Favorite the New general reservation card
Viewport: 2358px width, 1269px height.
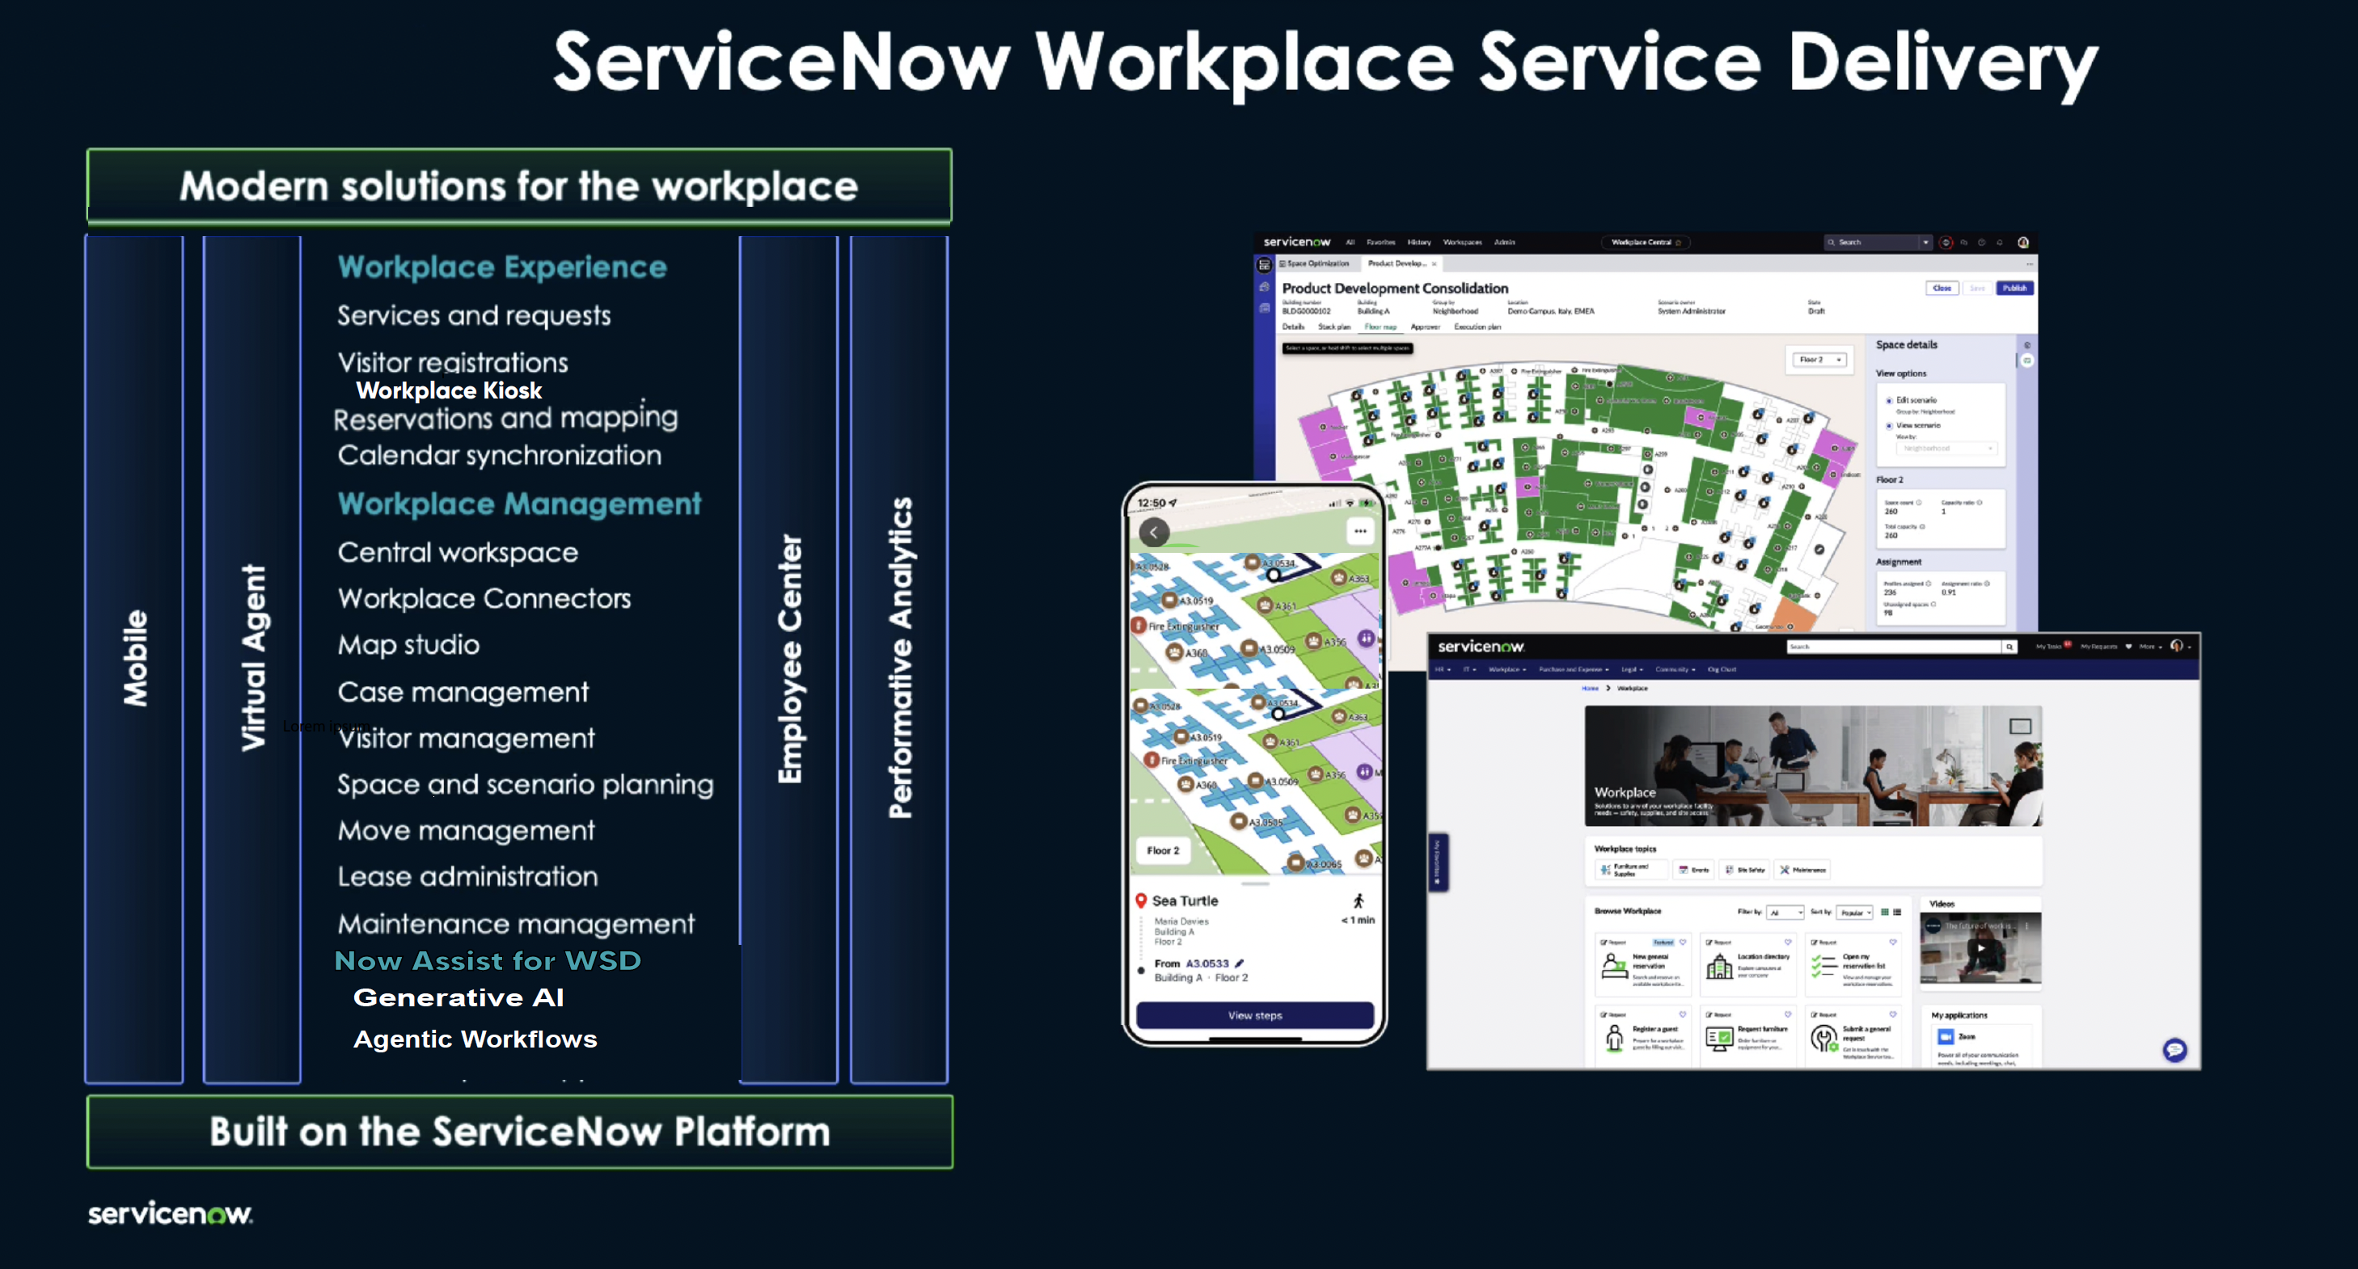[x=1683, y=942]
